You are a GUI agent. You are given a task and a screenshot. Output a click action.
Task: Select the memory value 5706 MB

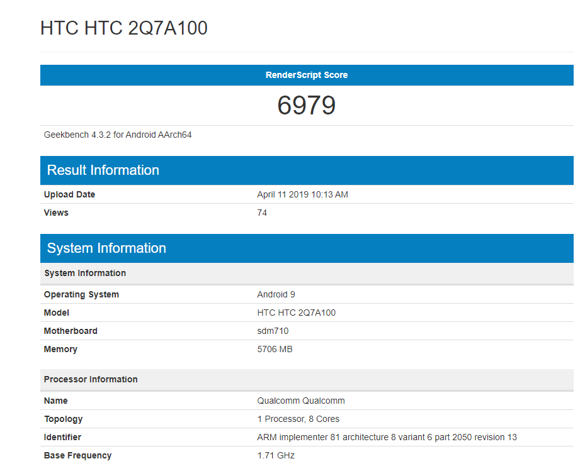[x=275, y=349]
